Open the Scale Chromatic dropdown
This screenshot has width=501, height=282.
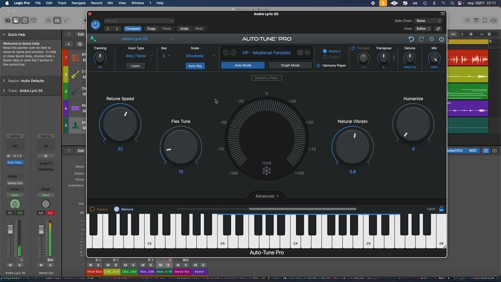pos(200,56)
